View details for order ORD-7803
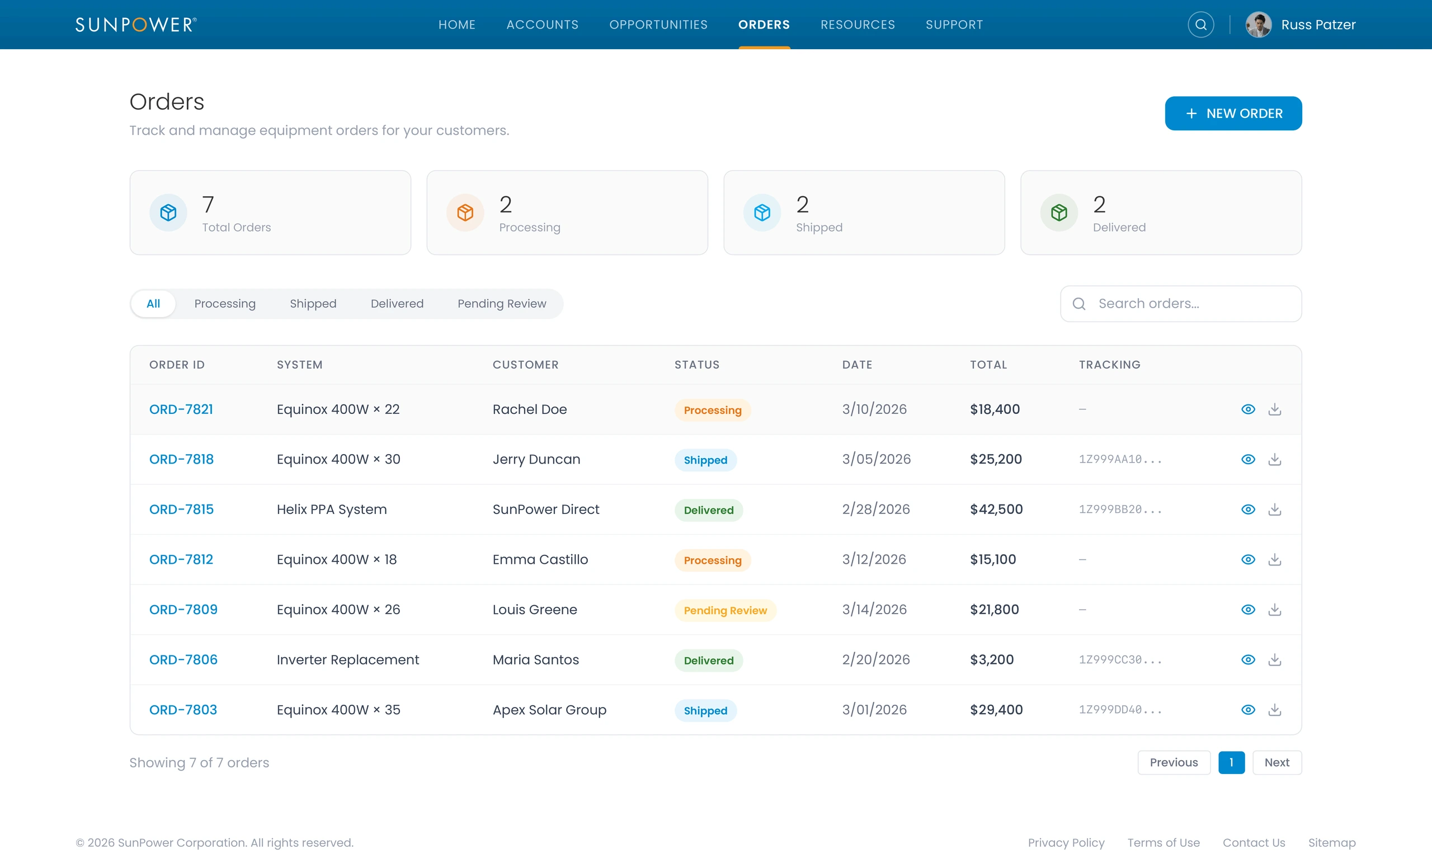Image resolution: width=1432 pixels, height=863 pixels. tap(1248, 709)
